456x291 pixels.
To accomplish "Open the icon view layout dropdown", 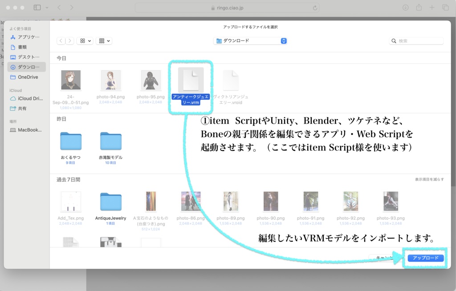I will pos(85,40).
